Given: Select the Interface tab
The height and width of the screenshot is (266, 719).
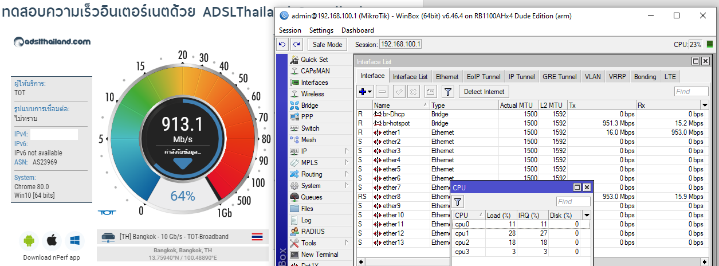Looking at the screenshot, I should (x=372, y=76).
